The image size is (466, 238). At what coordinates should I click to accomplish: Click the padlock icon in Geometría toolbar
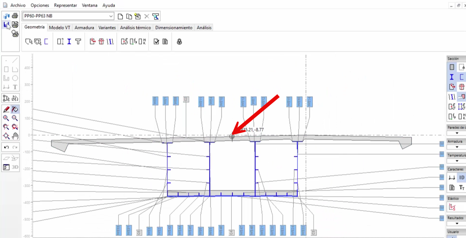coord(179,42)
